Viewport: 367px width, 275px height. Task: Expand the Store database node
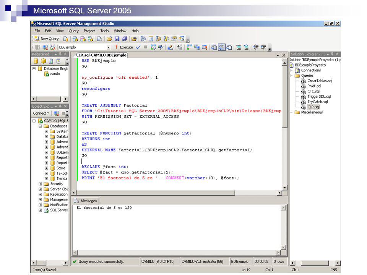click(x=46, y=168)
